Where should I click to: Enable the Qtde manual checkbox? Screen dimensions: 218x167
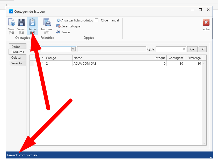point(97,20)
